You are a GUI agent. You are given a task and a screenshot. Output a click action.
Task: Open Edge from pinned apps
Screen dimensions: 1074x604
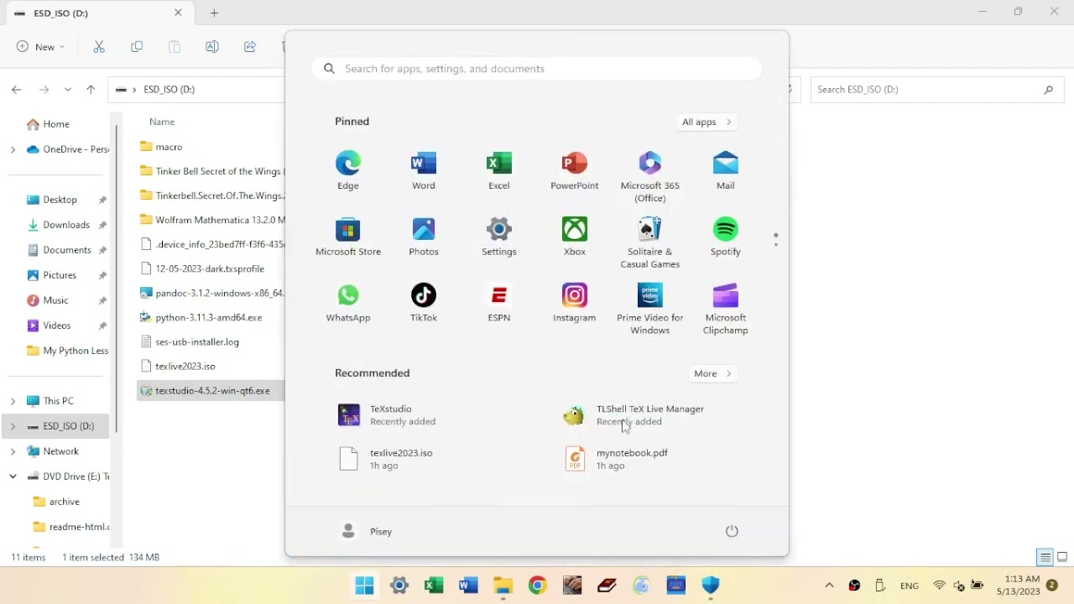tap(348, 170)
